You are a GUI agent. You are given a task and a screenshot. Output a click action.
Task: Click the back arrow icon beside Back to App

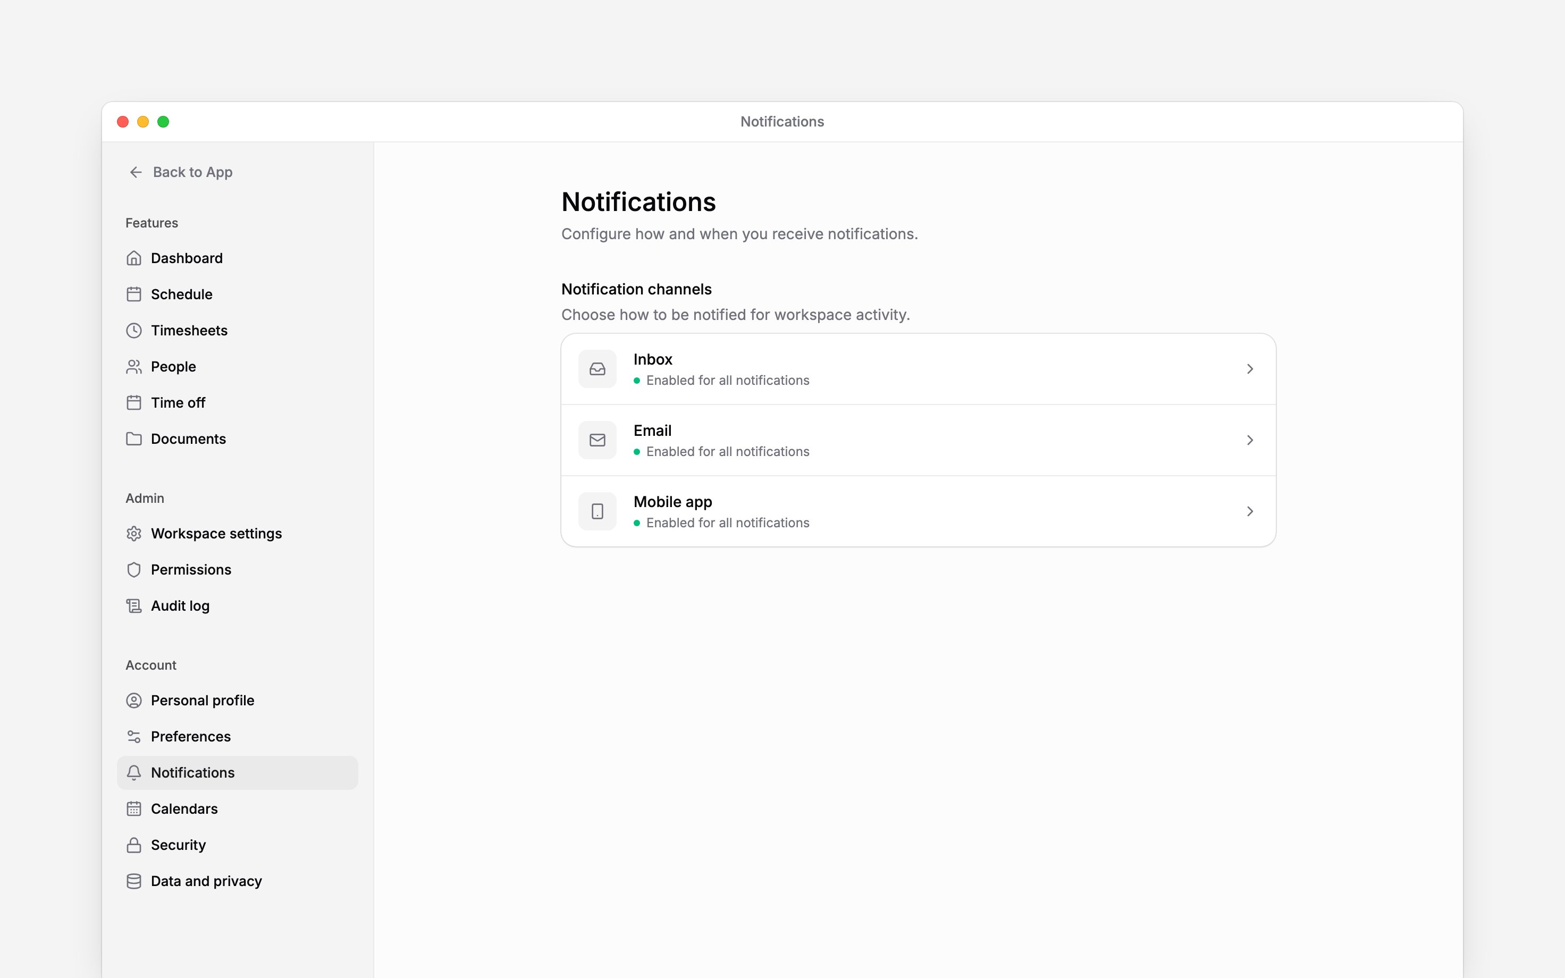click(x=136, y=172)
